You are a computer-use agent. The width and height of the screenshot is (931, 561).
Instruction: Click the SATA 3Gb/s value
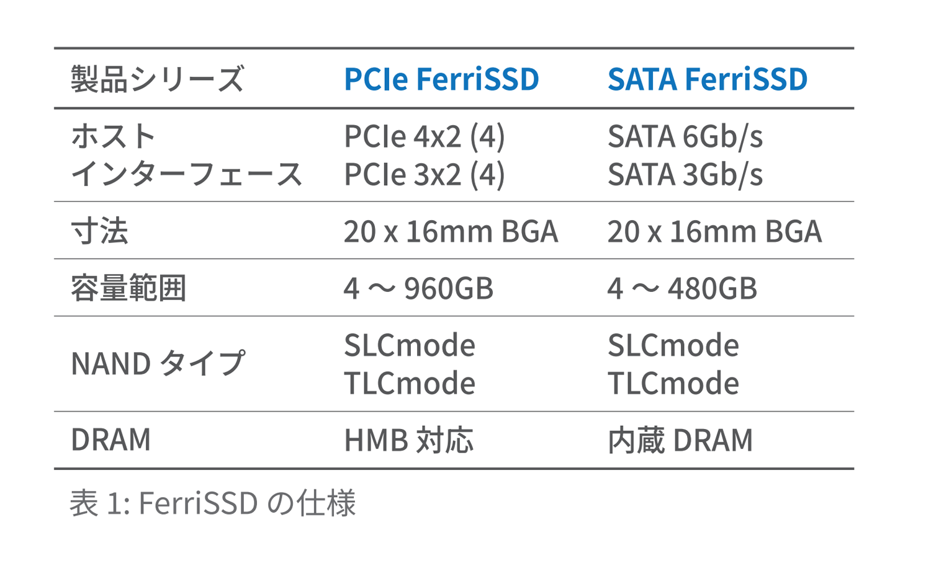(685, 174)
